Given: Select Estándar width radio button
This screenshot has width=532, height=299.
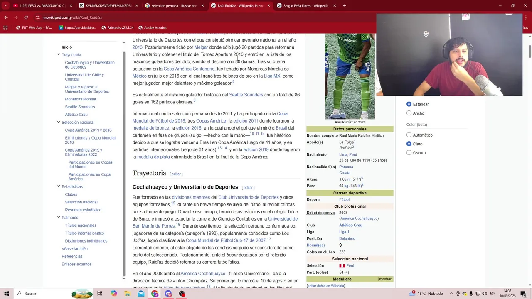Looking at the screenshot, I should tap(409, 104).
